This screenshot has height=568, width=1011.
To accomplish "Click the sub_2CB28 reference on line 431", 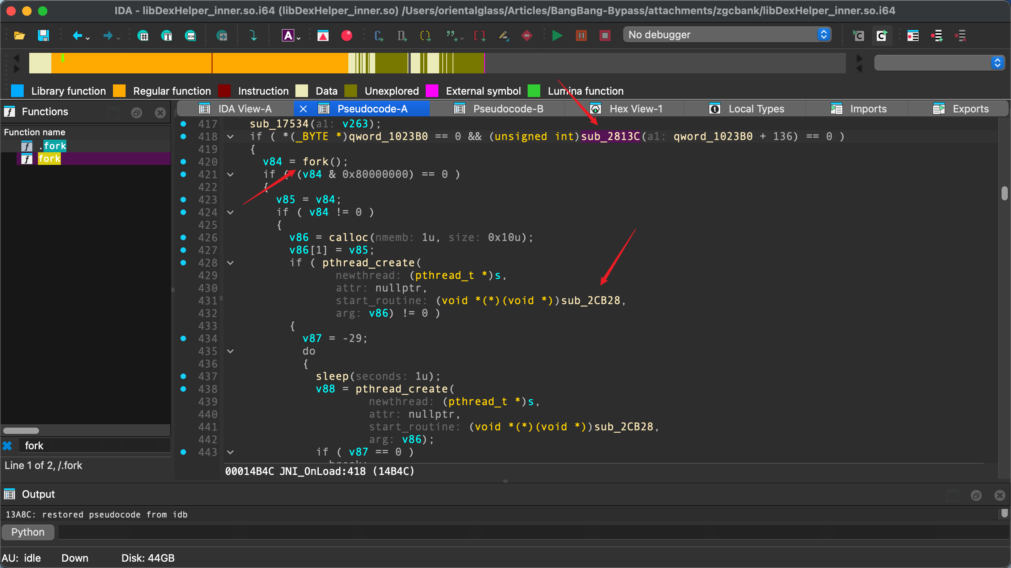I will tap(590, 301).
